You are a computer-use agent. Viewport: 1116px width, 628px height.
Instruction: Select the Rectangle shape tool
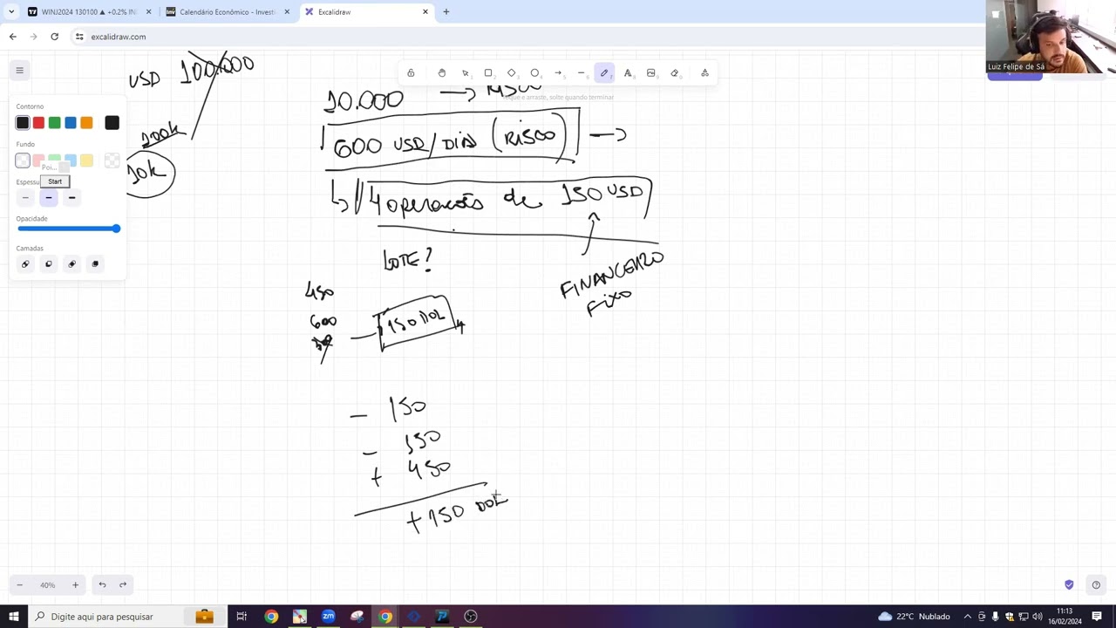click(488, 73)
